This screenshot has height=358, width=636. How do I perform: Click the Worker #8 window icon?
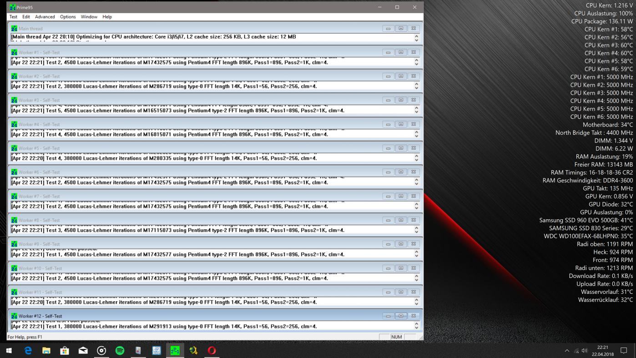pyautogui.click(x=14, y=220)
